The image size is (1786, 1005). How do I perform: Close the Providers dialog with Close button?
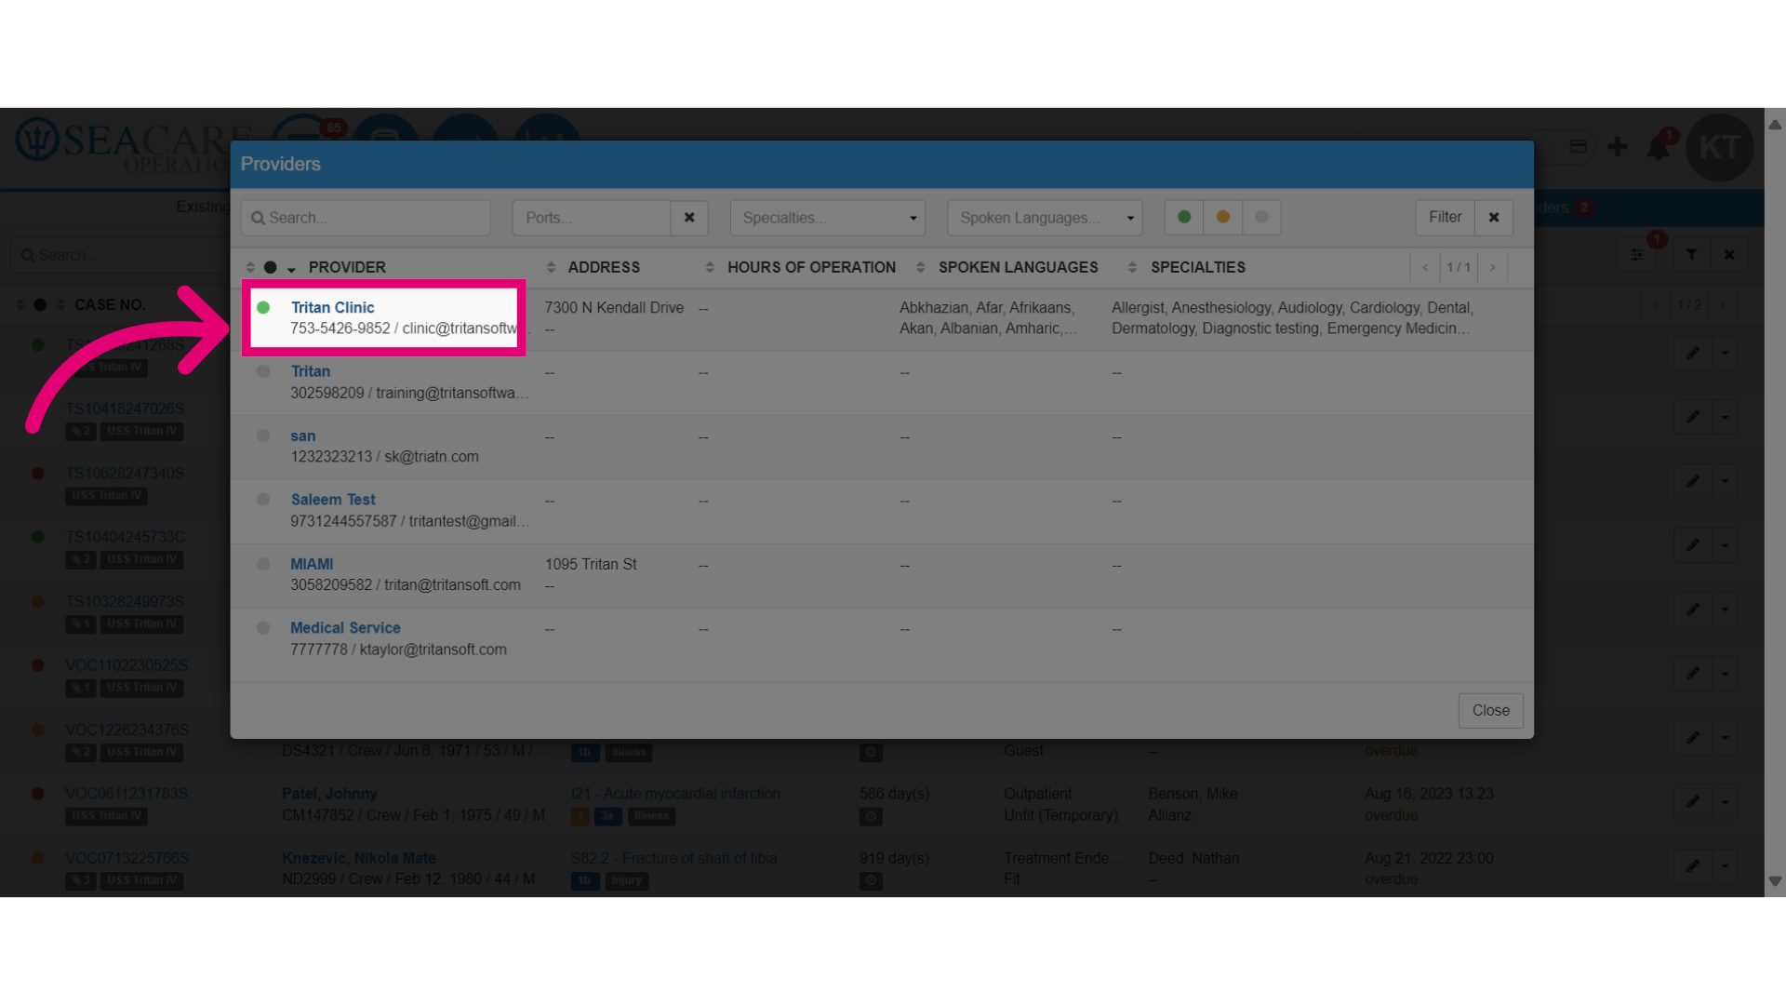click(x=1490, y=710)
